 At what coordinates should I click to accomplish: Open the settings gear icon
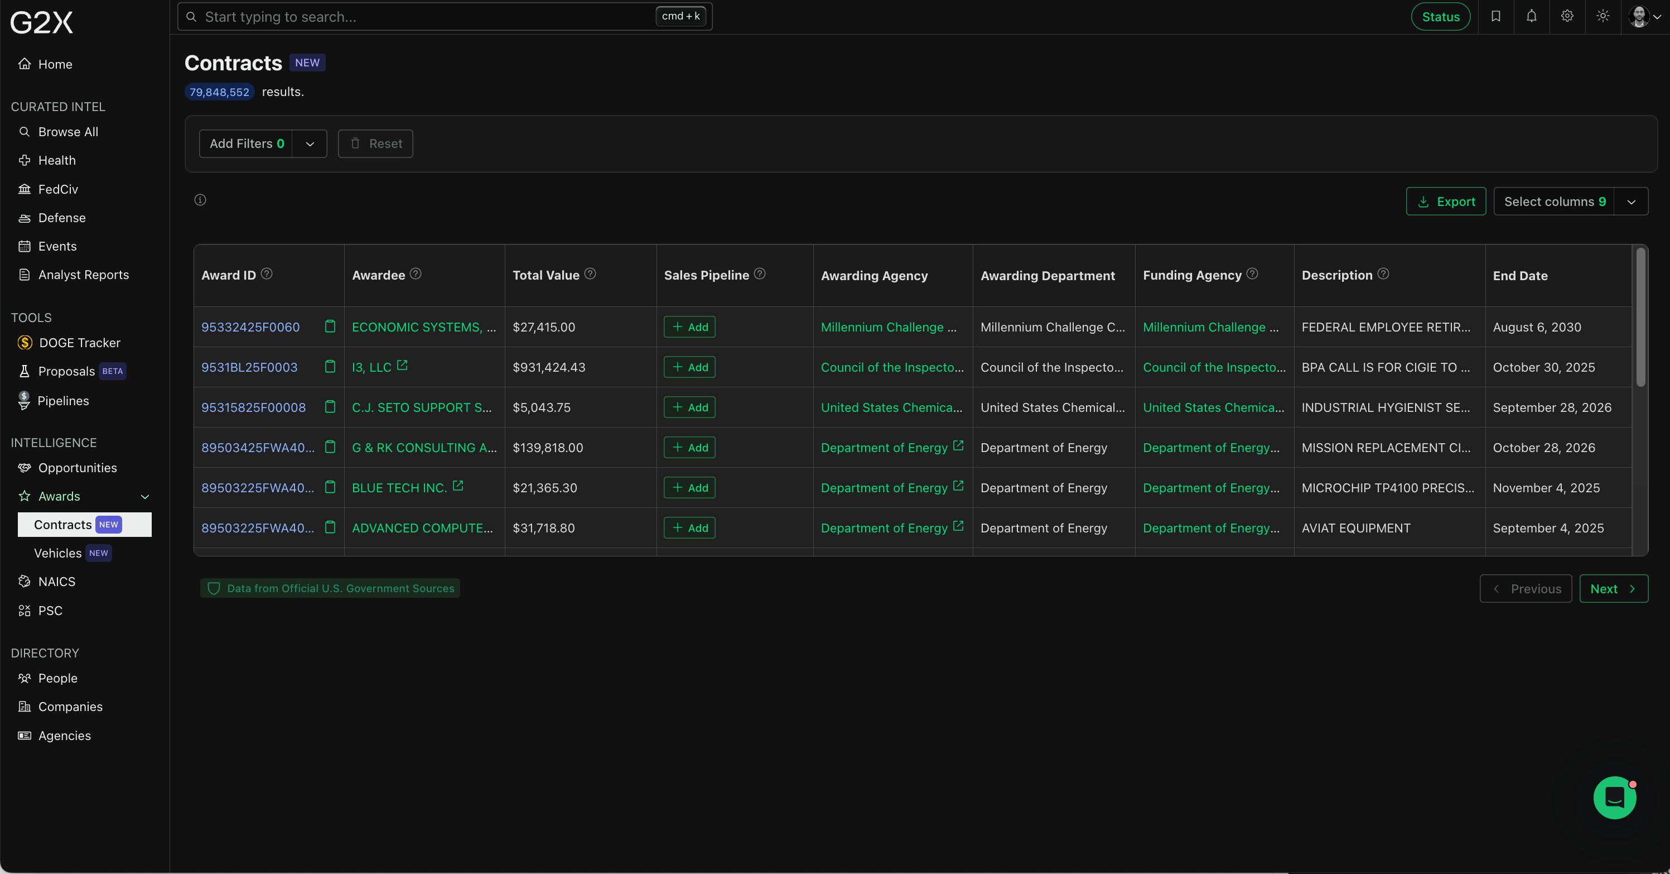tap(1567, 16)
